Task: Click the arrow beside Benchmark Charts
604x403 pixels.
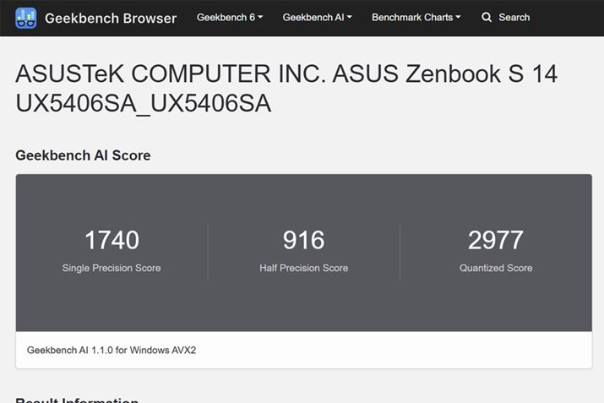Action: point(458,18)
